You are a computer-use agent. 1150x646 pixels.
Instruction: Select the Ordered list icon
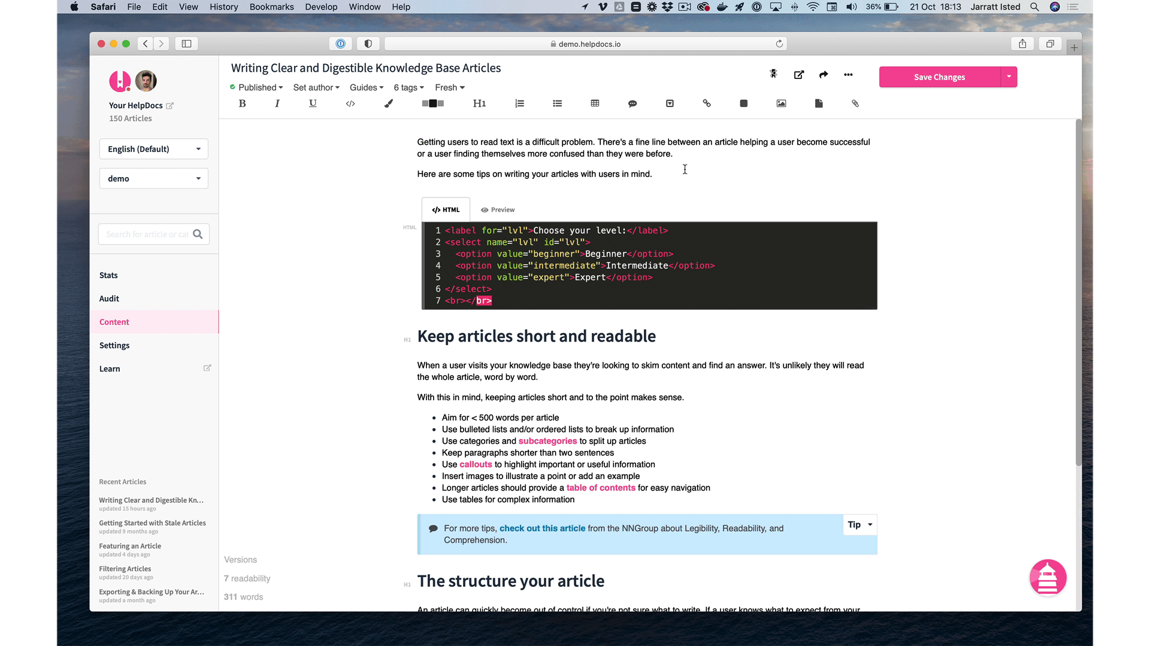coord(520,102)
